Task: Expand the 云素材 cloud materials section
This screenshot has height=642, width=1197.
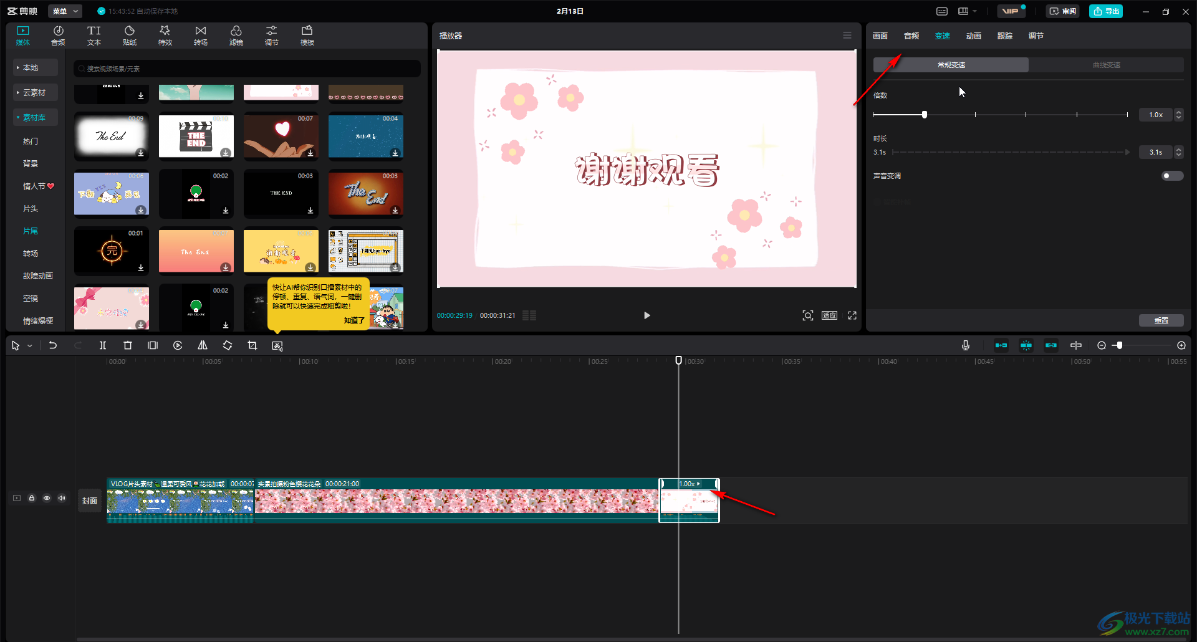Action: tap(36, 92)
